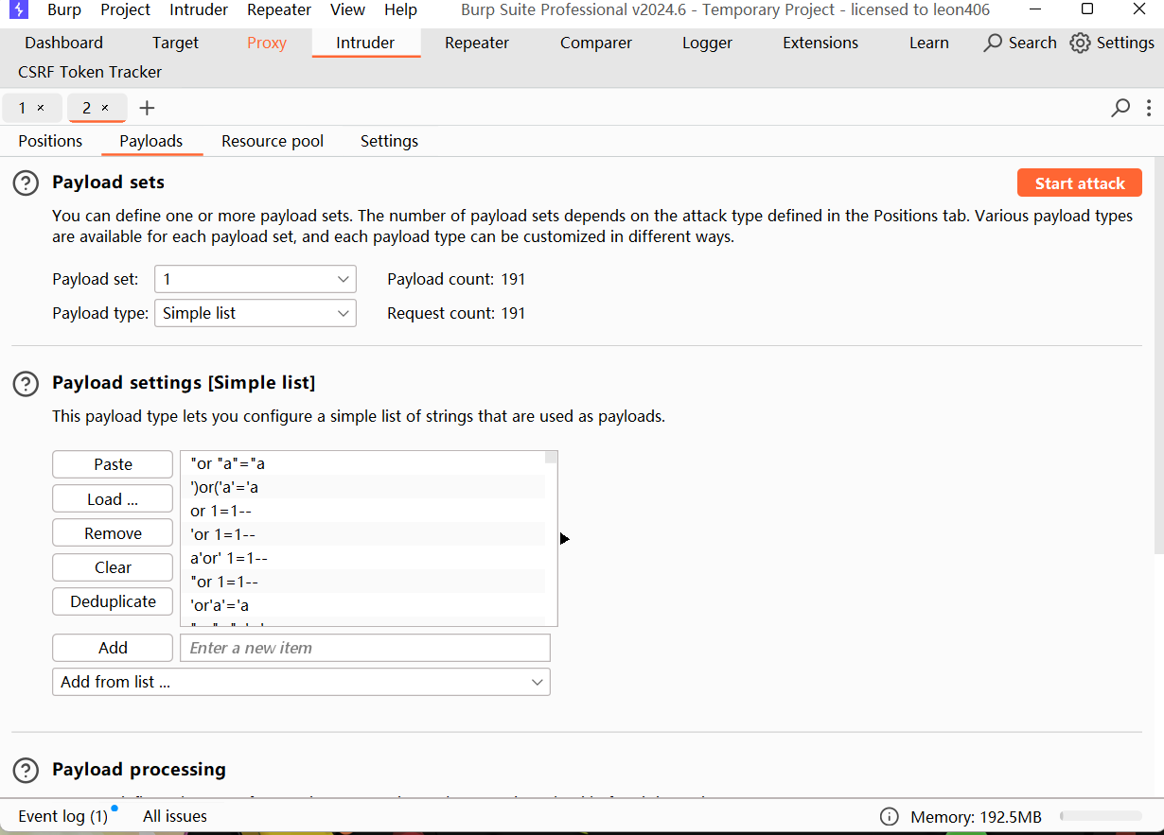1164x835 pixels.
Task: Open the Repeater main tab
Action: (x=477, y=43)
